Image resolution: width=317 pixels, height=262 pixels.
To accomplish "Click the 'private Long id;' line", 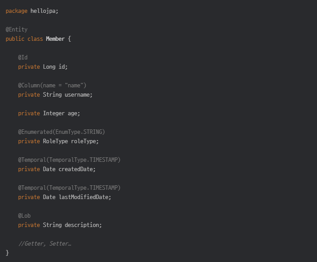I will (x=43, y=66).
